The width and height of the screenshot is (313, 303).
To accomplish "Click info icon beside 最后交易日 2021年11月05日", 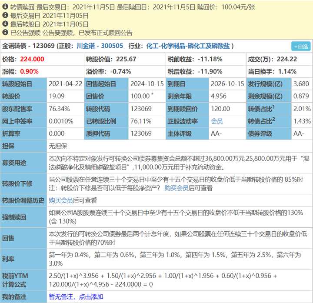I will pos(5,15).
